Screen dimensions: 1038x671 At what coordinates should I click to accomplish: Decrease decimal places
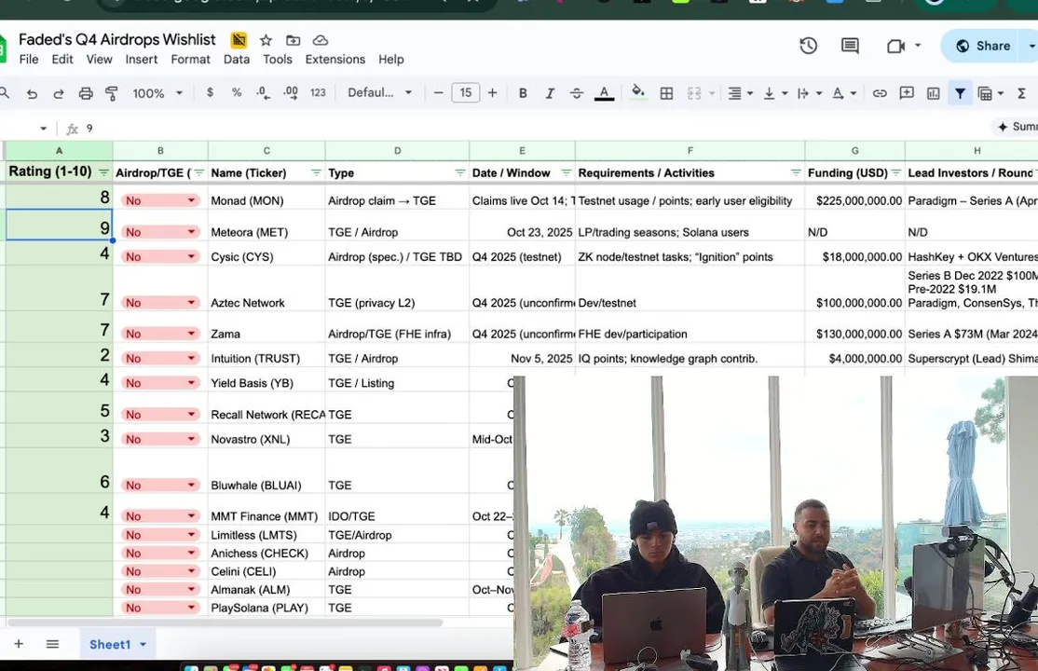263,93
